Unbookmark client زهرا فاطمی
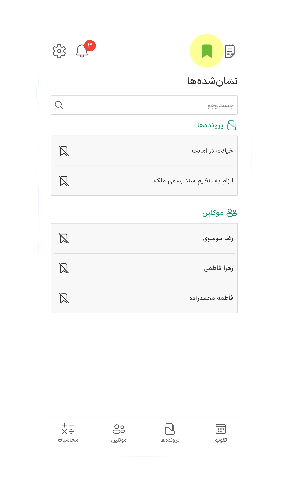This screenshot has height=495, width=290. (x=64, y=268)
